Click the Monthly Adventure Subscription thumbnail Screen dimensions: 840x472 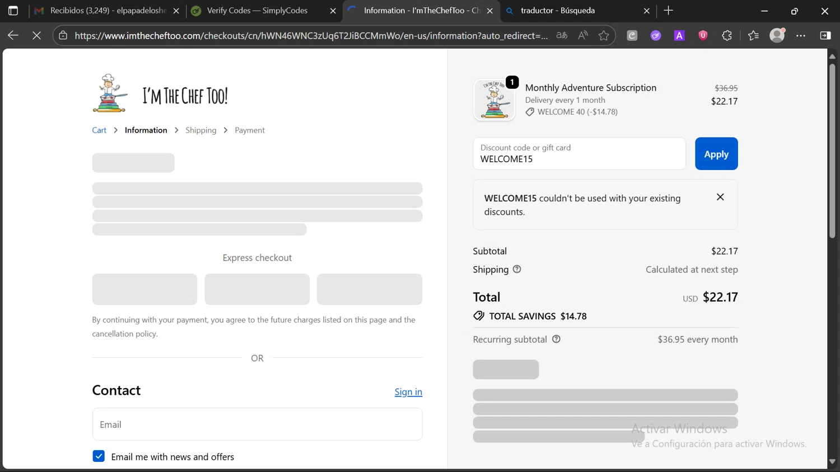point(494,100)
